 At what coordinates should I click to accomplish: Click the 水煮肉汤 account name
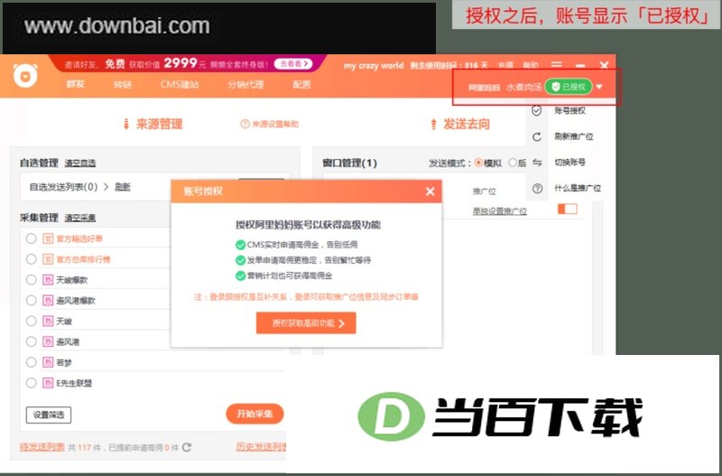tap(524, 87)
